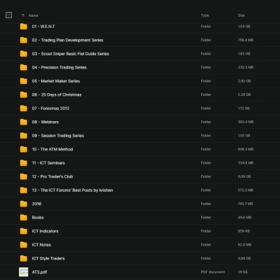Open the ATS.pdf thumbnail preview
280x280 pixels.
point(24,272)
